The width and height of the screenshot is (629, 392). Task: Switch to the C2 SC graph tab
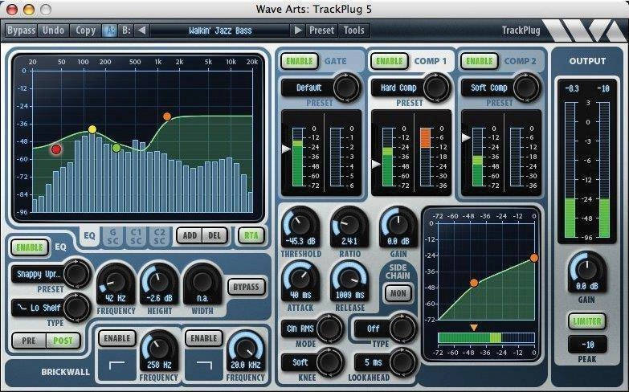[x=159, y=236]
